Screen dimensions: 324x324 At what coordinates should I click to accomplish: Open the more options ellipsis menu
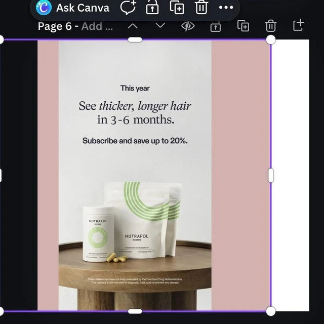pos(226,8)
